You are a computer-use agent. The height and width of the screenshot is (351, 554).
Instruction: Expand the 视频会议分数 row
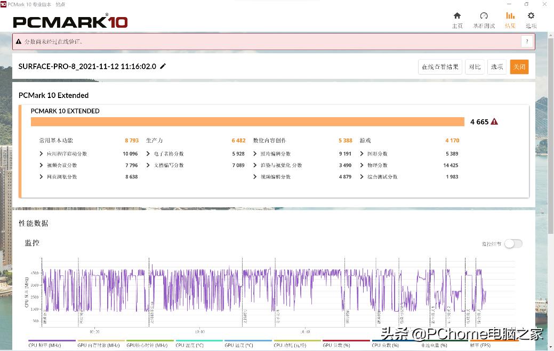[42, 165]
